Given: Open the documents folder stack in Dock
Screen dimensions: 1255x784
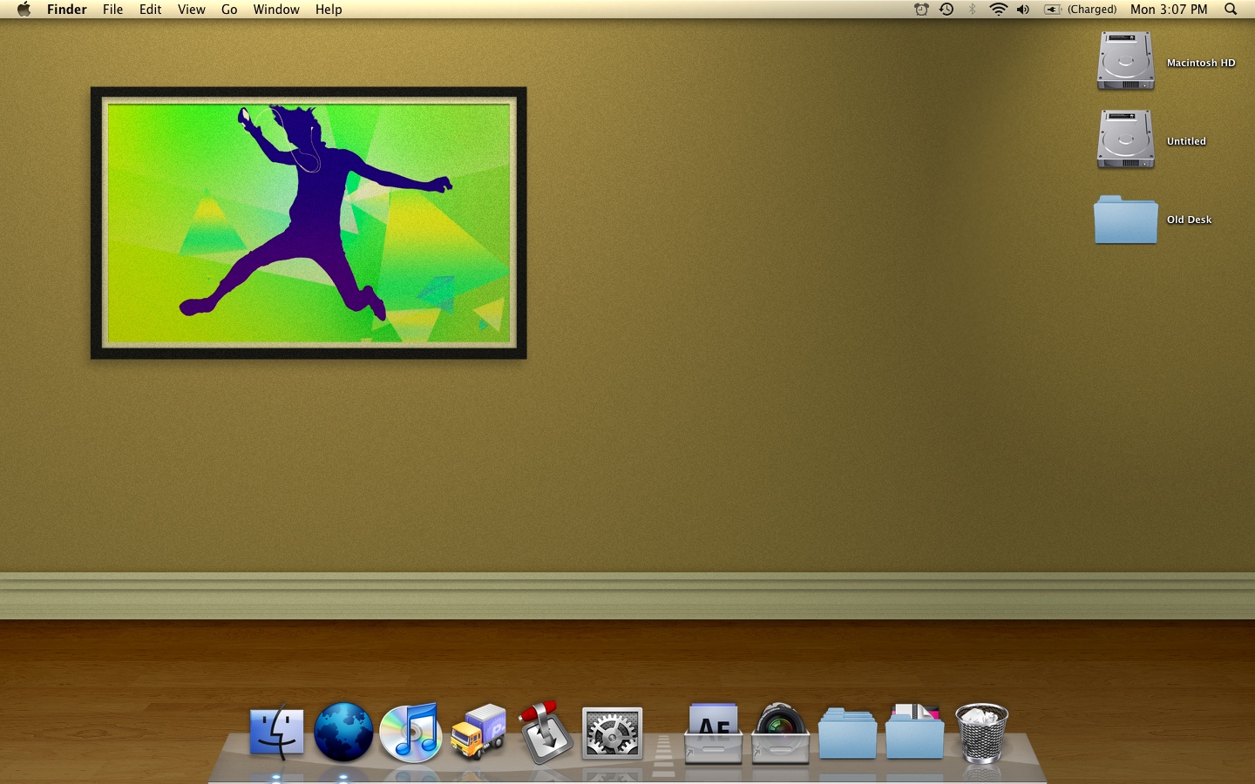Looking at the screenshot, I should tap(914, 732).
